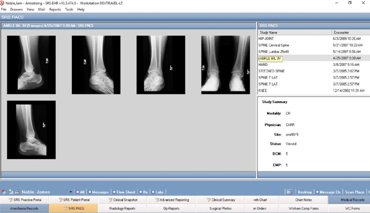Screen dimensions: 370x213
Task: Open the patient name dropdown arrow
Action: click(x=70, y=192)
